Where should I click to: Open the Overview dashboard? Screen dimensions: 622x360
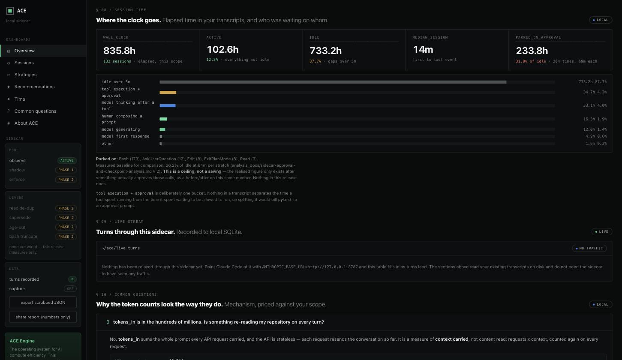(x=43, y=51)
